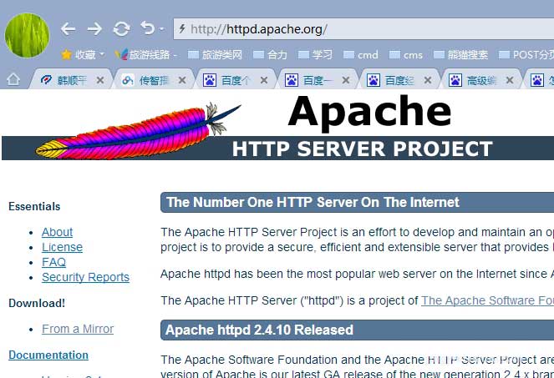The image size is (554, 378).
Task: Click the Apache feather logo
Action: (x=138, y=131)
